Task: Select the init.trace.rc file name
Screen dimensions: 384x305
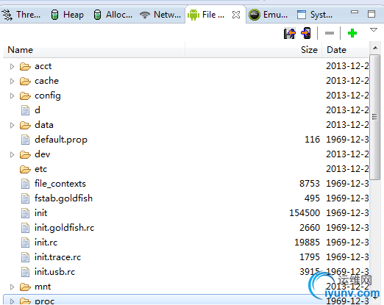Action: click(x=57, y=257)
